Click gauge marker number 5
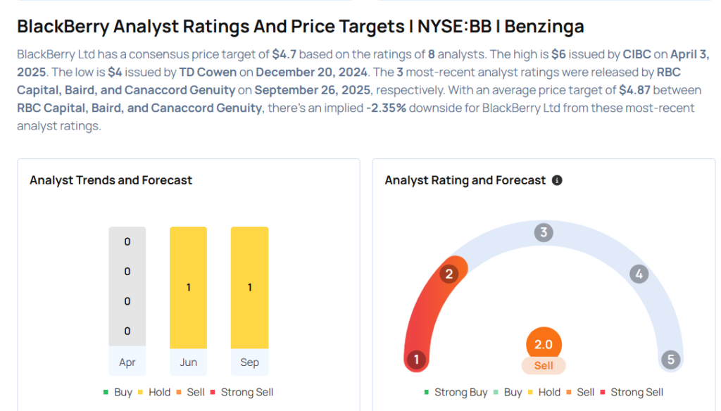 [x=670, y=360]
